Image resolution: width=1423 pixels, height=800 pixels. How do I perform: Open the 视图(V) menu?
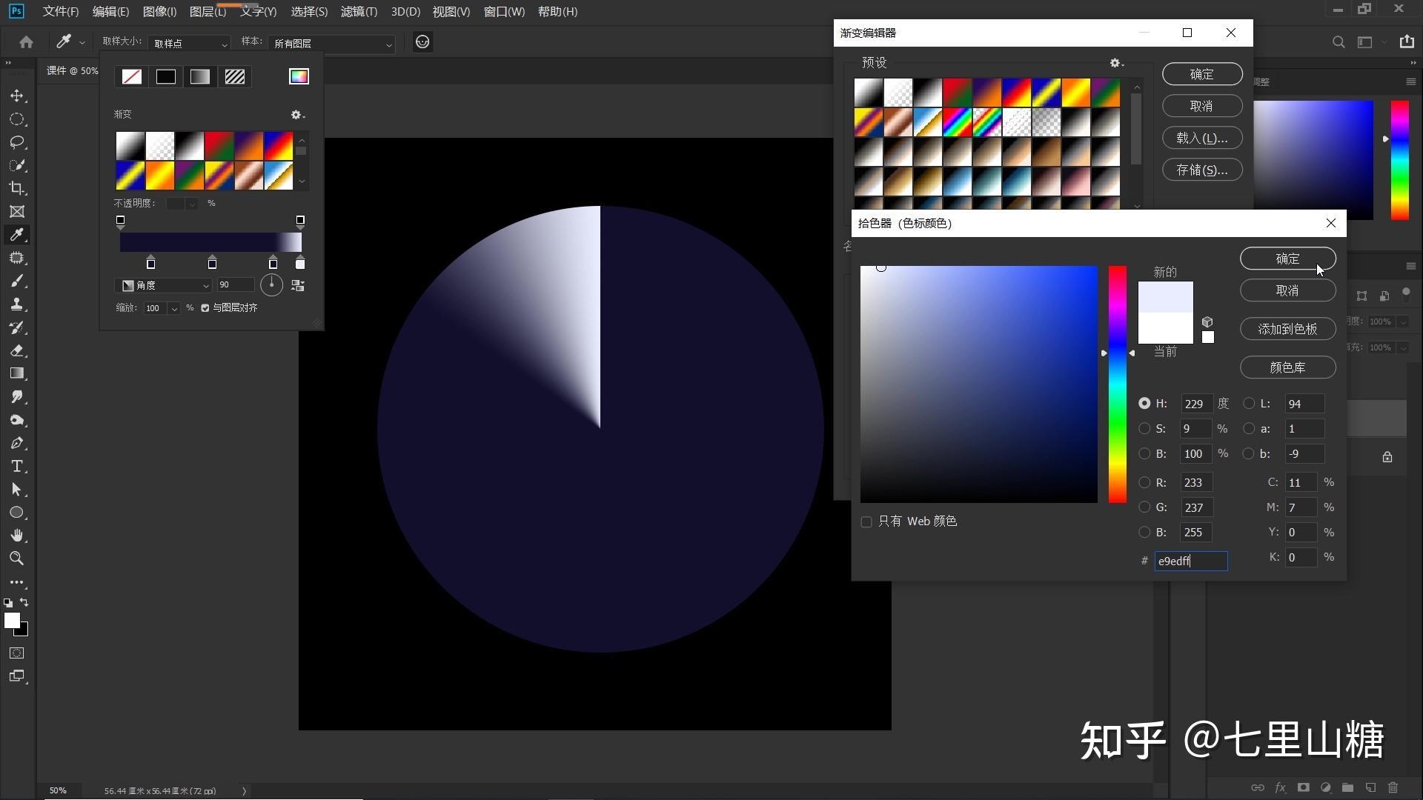point(451,12)
